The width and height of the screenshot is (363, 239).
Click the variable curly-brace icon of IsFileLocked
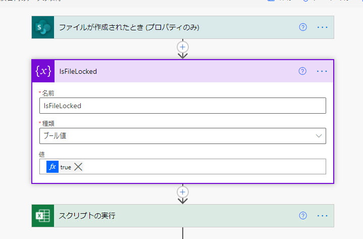tap(43, 71)
